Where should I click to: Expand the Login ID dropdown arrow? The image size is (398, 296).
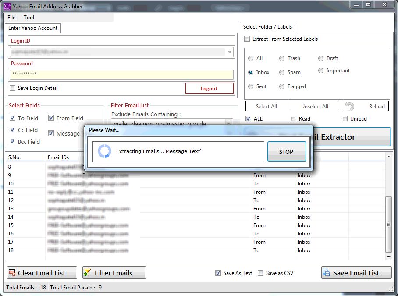pos(230,52)
